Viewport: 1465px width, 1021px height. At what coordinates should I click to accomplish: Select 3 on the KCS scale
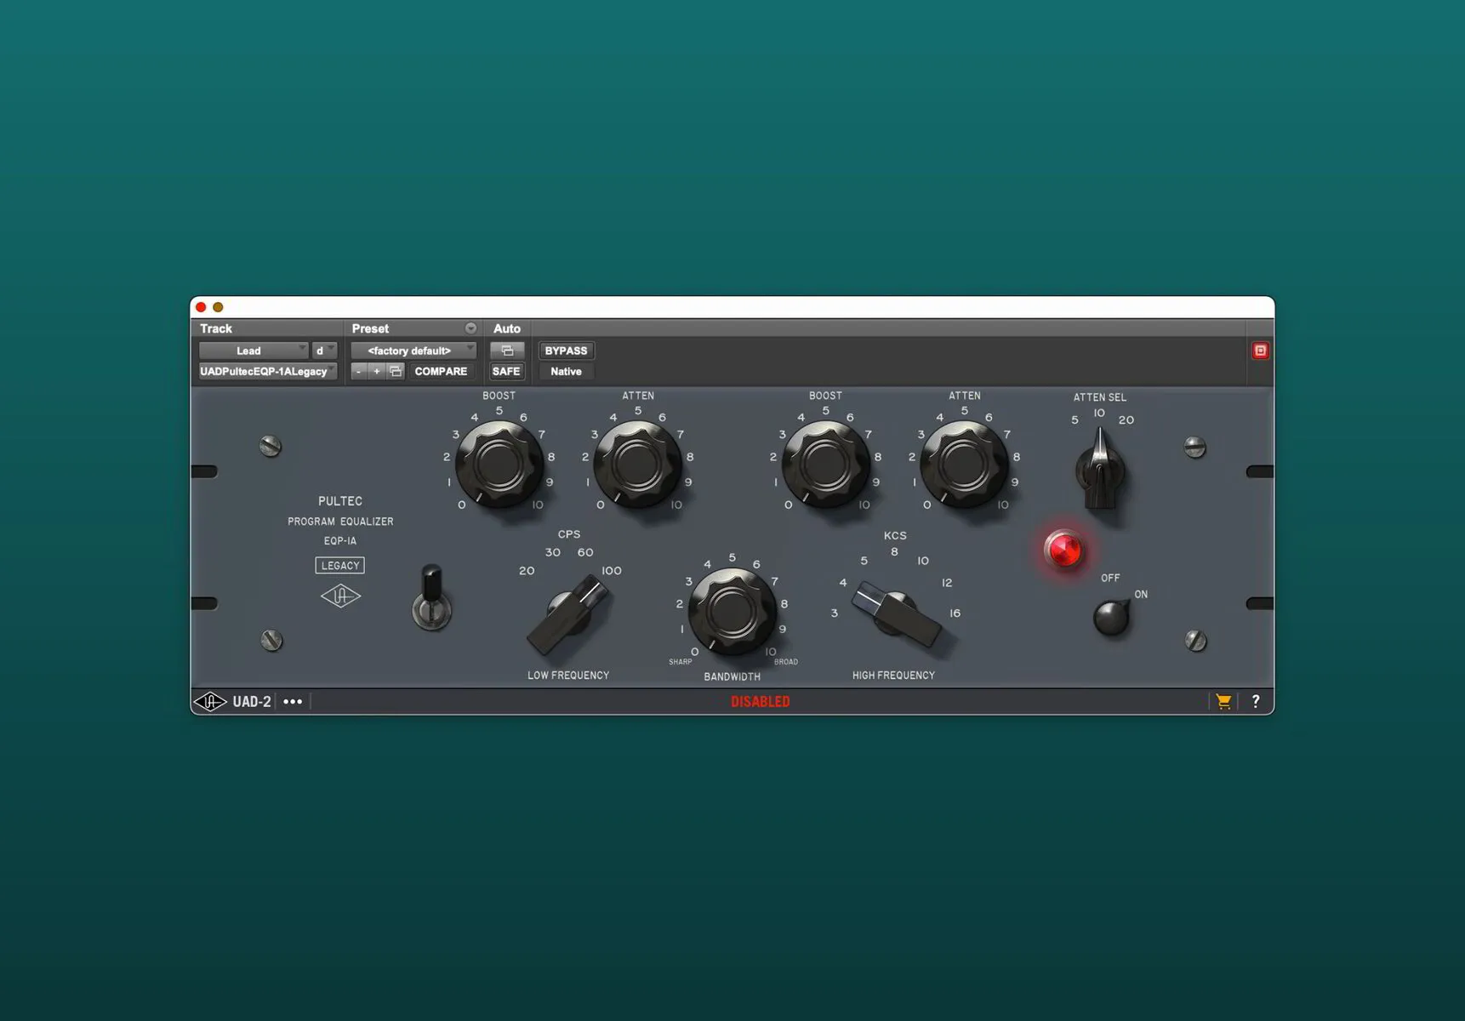point(835,613)
